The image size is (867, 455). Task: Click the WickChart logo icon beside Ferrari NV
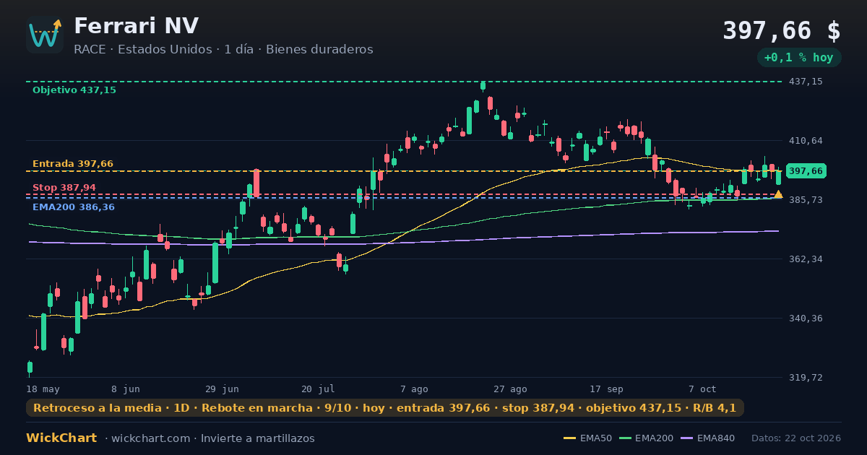coord(45,35)
